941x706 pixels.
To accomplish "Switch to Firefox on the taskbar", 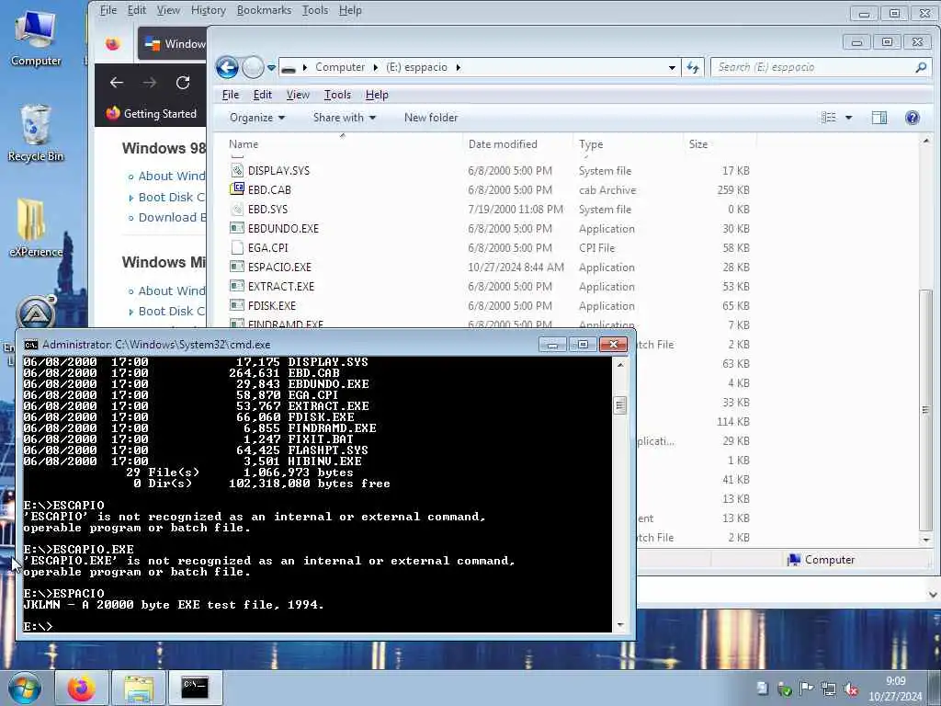I will [82, 688].
